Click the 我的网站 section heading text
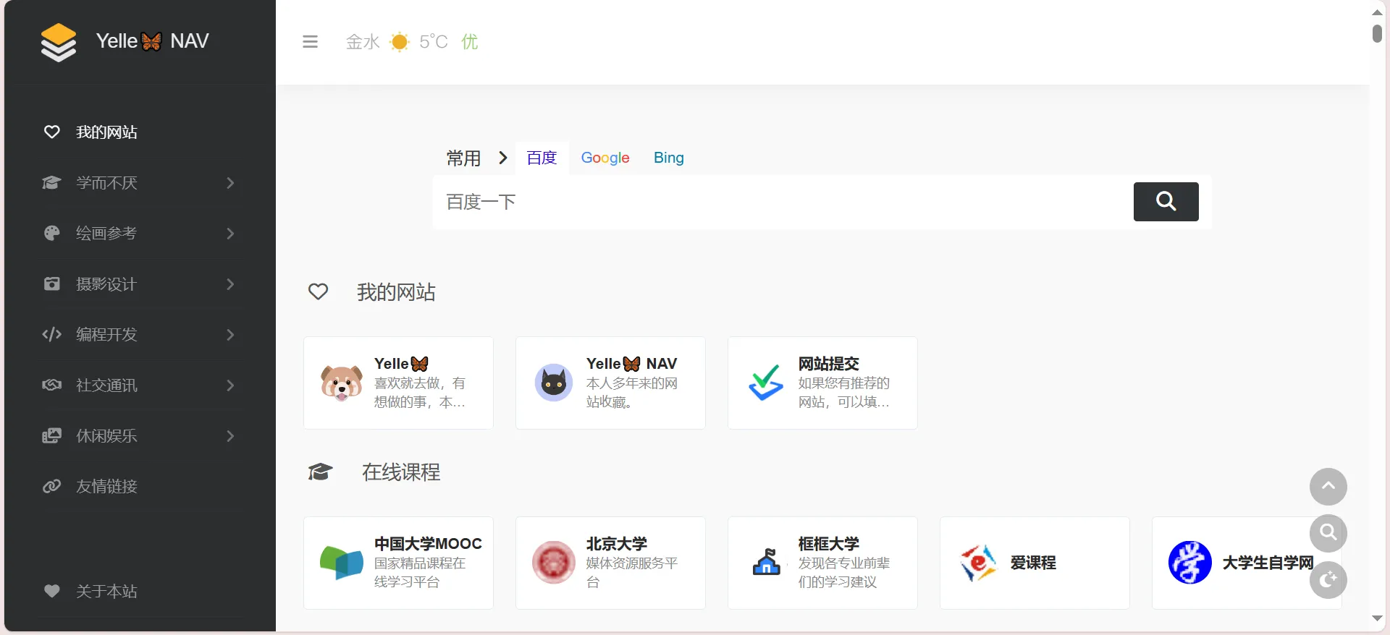 click(396, 291)
